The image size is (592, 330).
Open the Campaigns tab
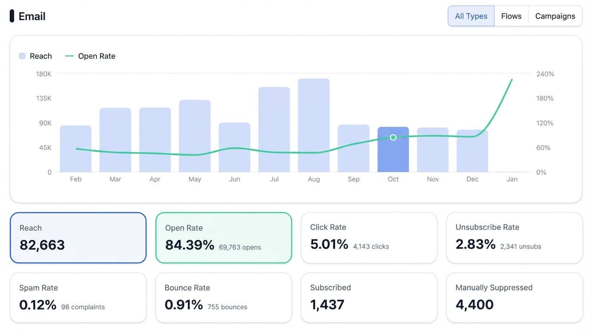[x=555, y=16]
